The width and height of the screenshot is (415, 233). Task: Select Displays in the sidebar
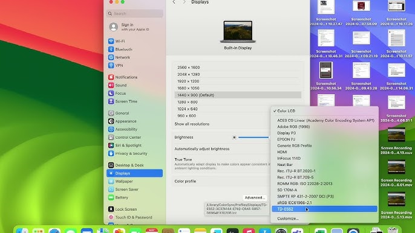(134, 173)
